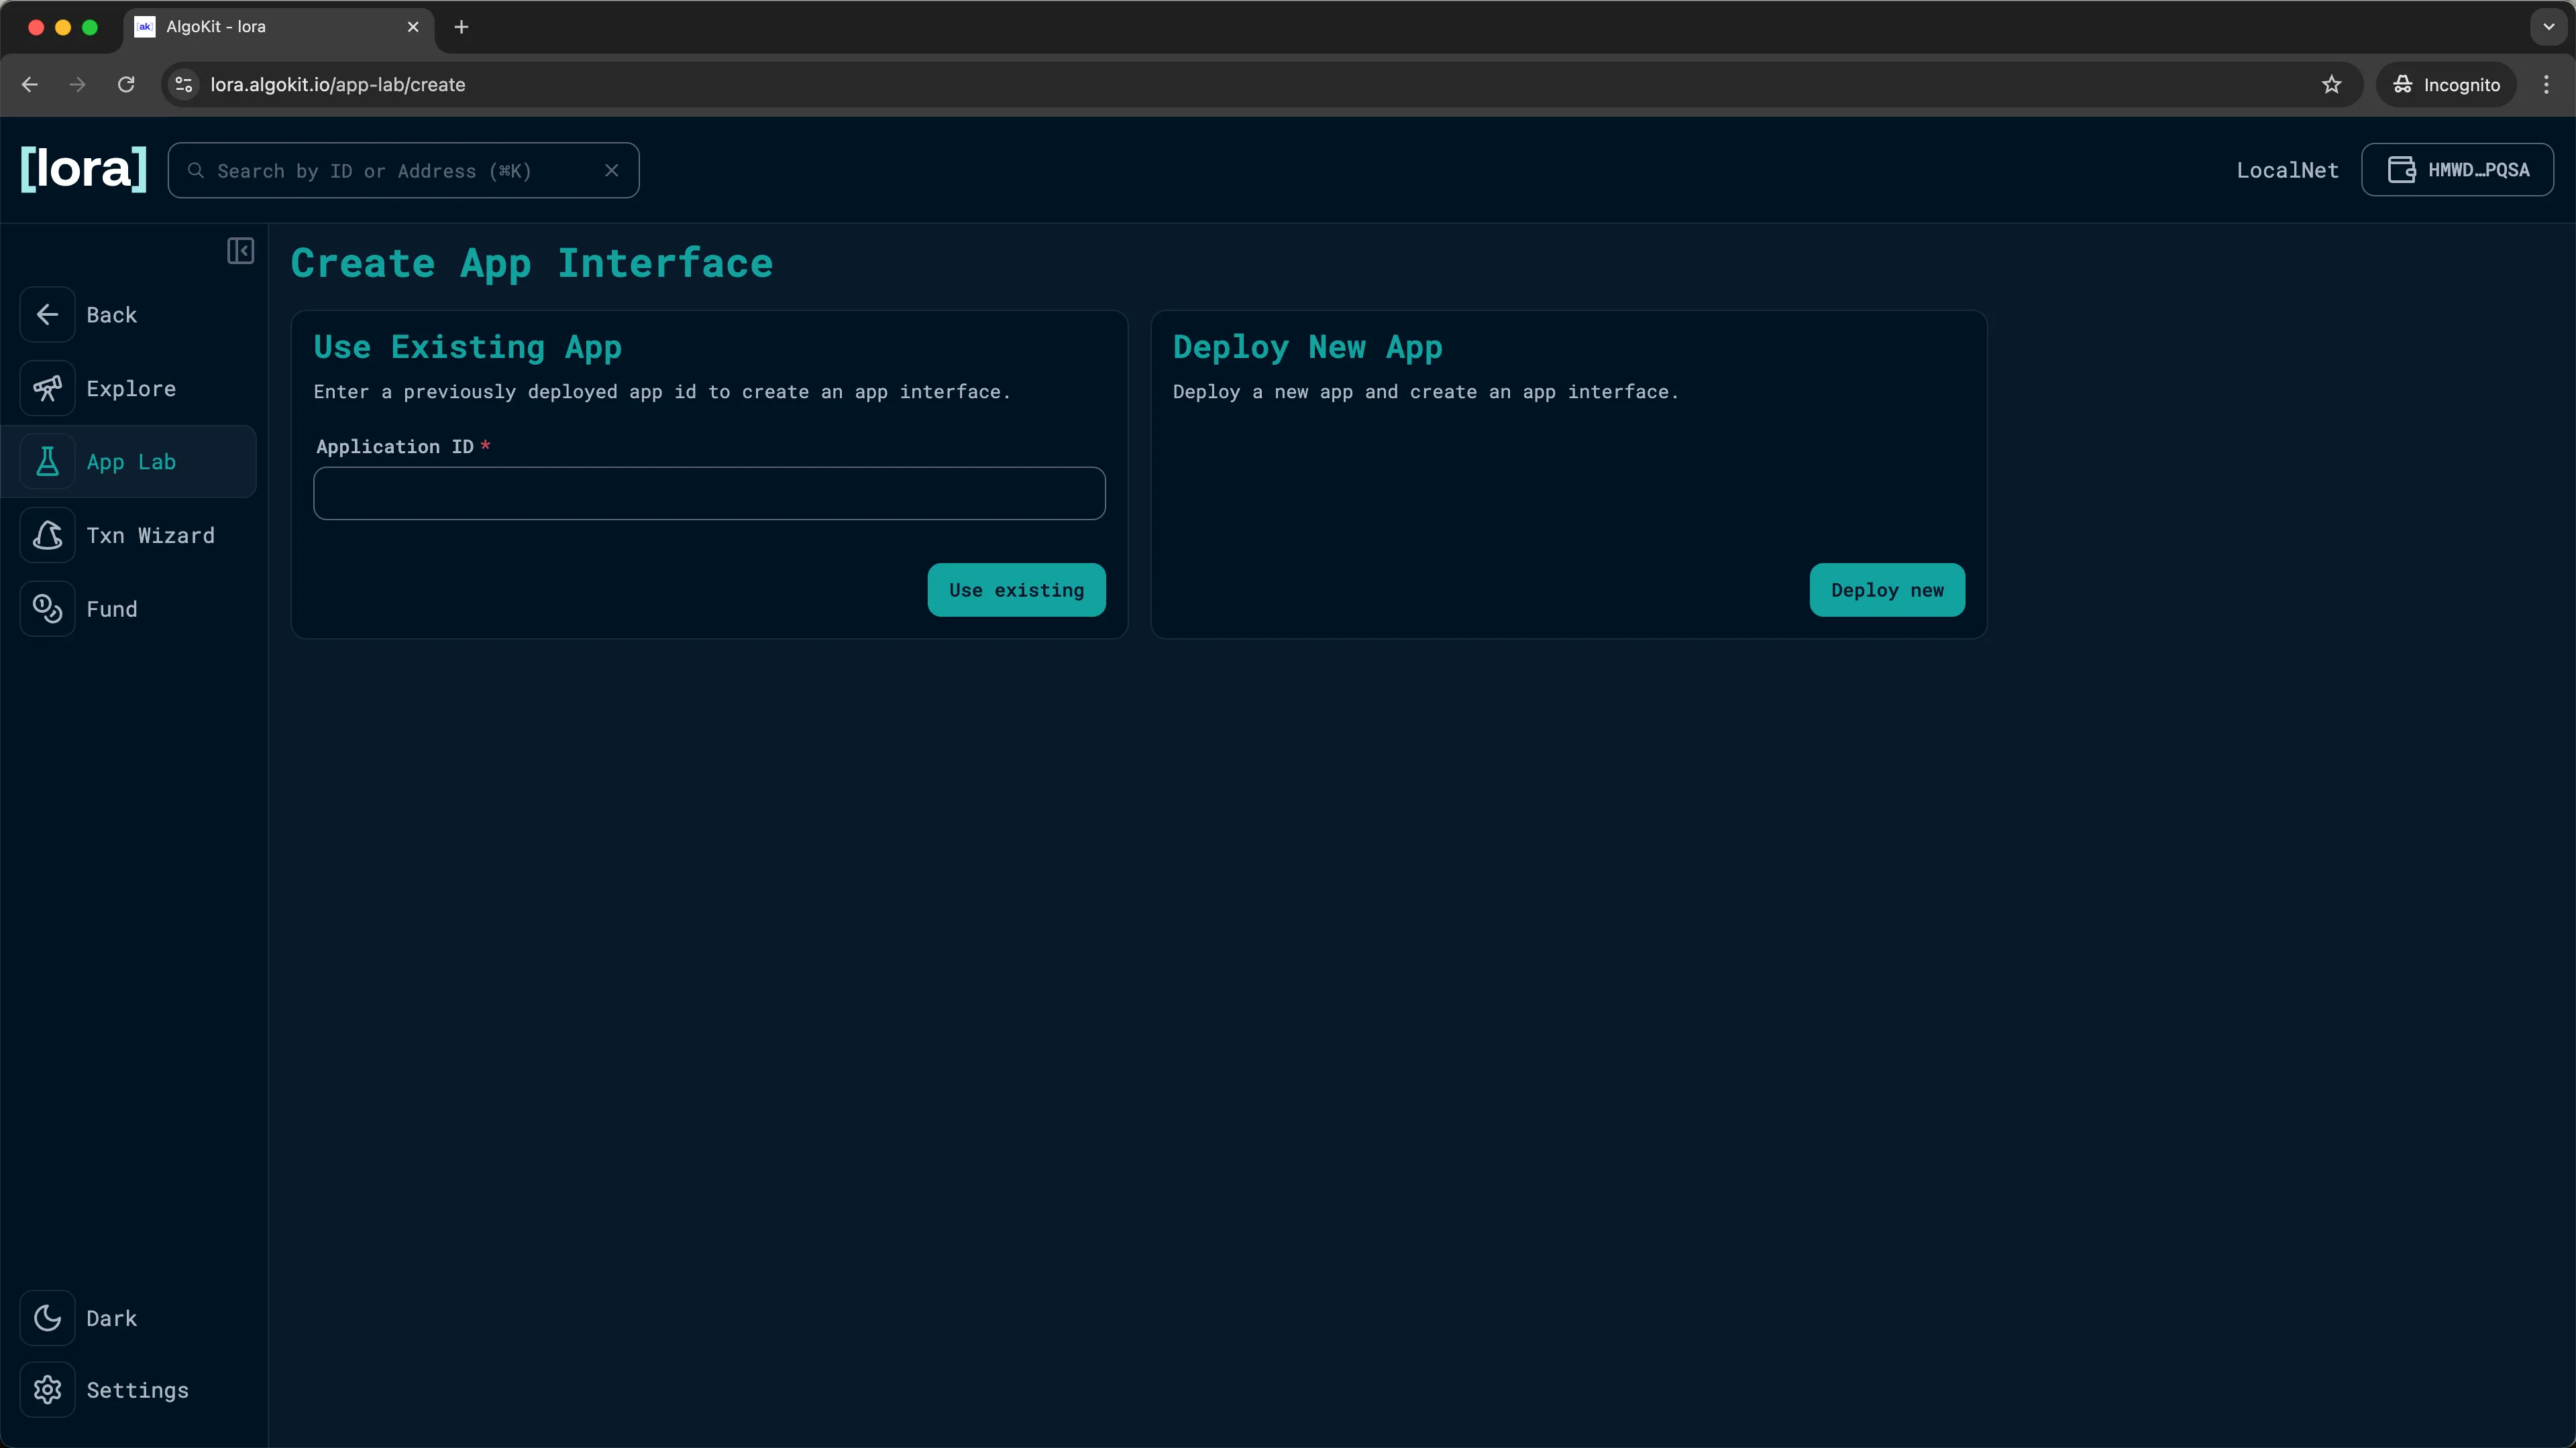Click the Use existing button

(1016, 590)
